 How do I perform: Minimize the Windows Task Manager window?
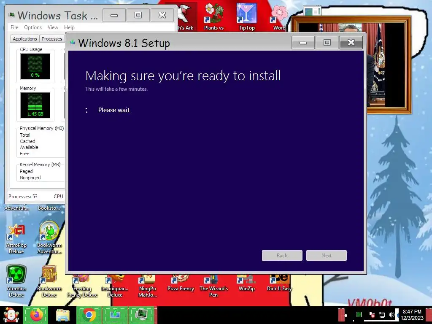tap(114, 15)
